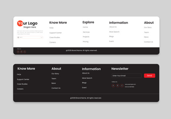Focus the Enter Your Email field
Screen dimensions: 171x119
pos(126,76)
